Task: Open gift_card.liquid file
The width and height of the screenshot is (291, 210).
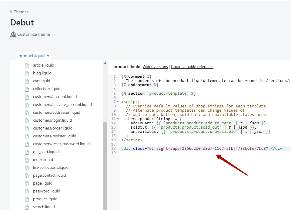Action: coord(46,152)
